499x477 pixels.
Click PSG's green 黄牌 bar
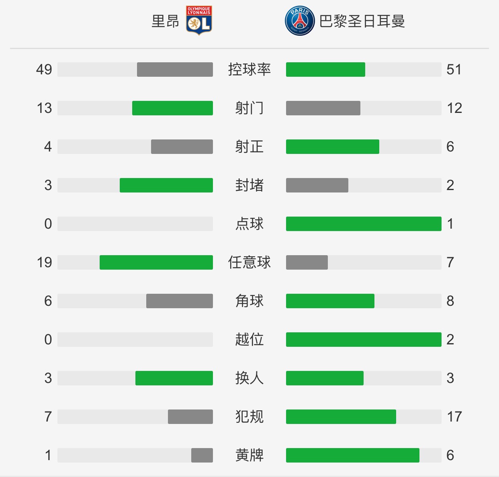pos(353,455)
